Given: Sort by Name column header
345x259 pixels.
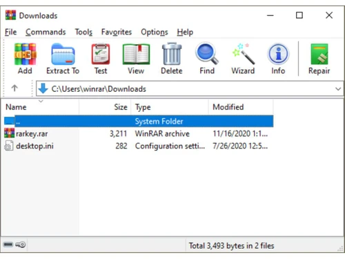Looking at the screenshot, I should coord(40,107).
